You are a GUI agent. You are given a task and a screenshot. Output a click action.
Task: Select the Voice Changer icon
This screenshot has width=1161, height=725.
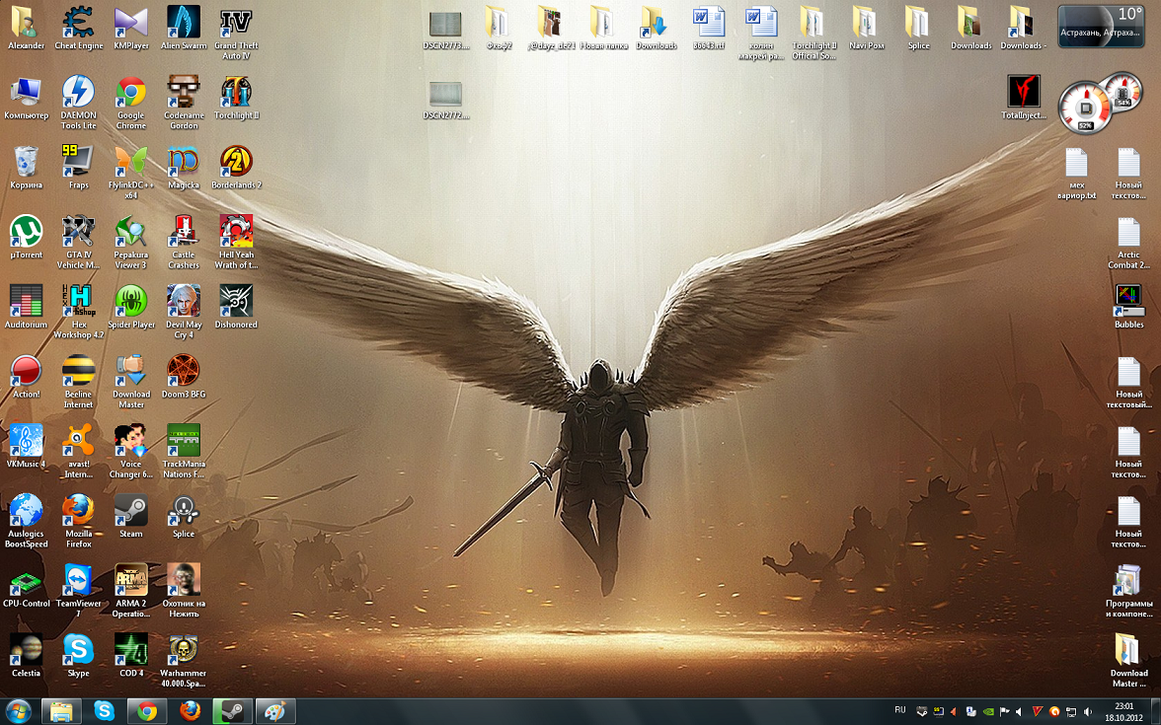(131, 450)
